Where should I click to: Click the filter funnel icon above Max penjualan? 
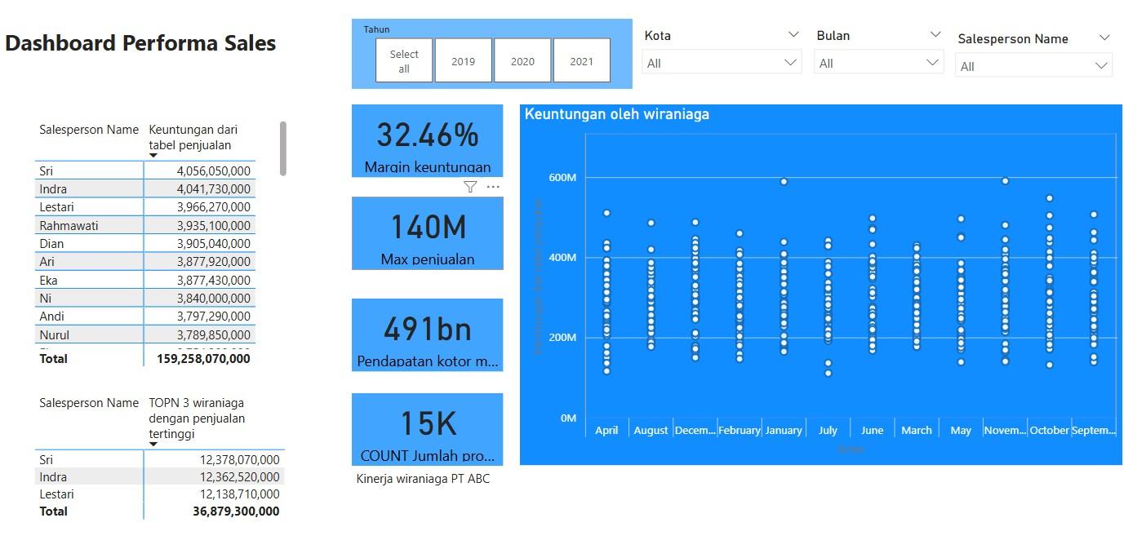[x=469, y=187]
